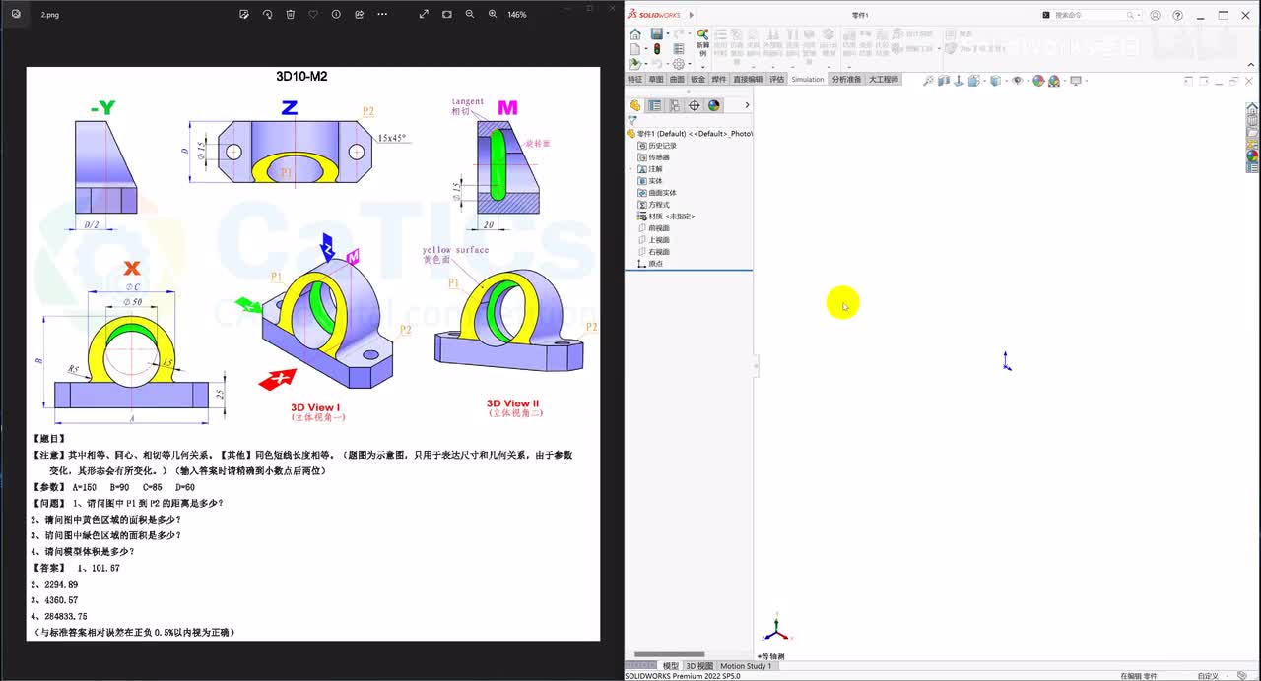Screen dimensions: 1261x681
Task: Click Edit image icon in Photos viewer
Action: 244,14
